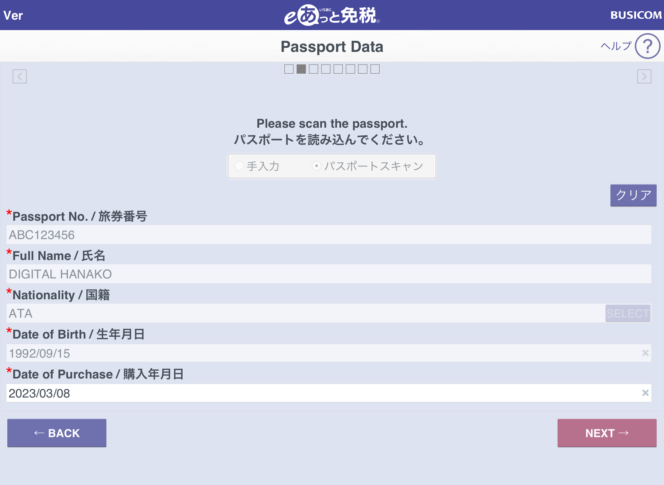The image size is (664, 485).
Task: Click the Ver label in top bar
Action: pyautogui.click(x=13, y=15)
